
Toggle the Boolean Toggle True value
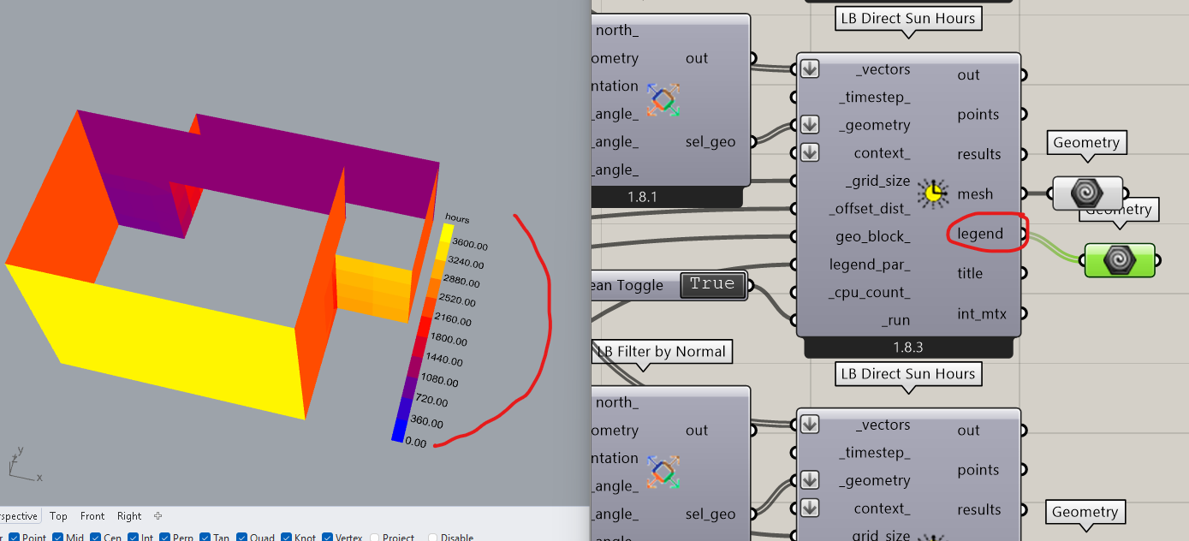(x=712, y=284)
